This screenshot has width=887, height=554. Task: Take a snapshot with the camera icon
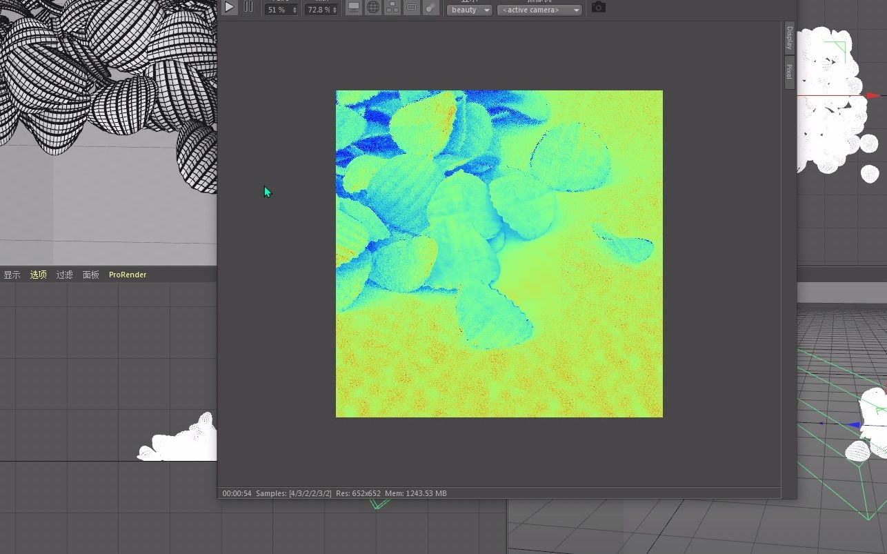pos(597,8)
